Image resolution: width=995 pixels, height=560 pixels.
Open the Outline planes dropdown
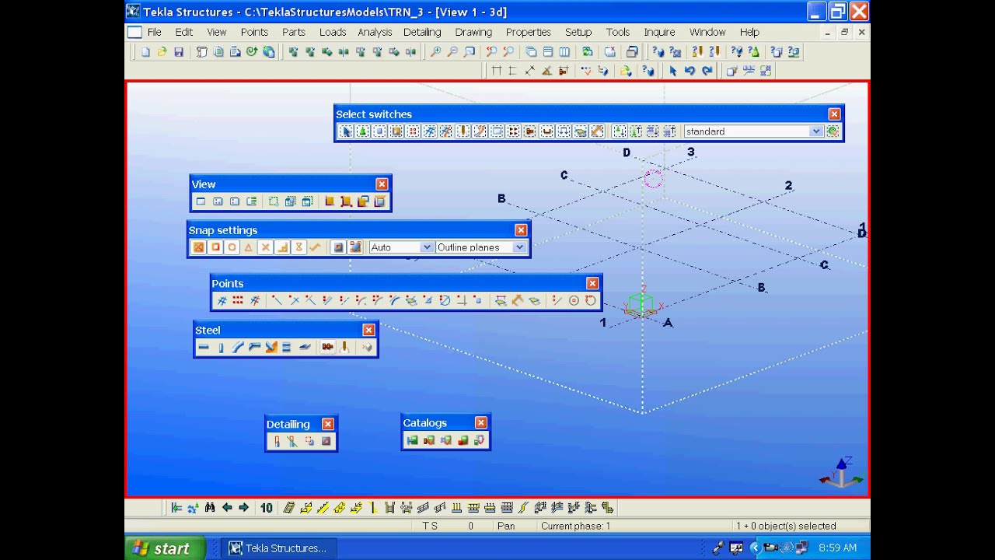click(x=519, y=247)
